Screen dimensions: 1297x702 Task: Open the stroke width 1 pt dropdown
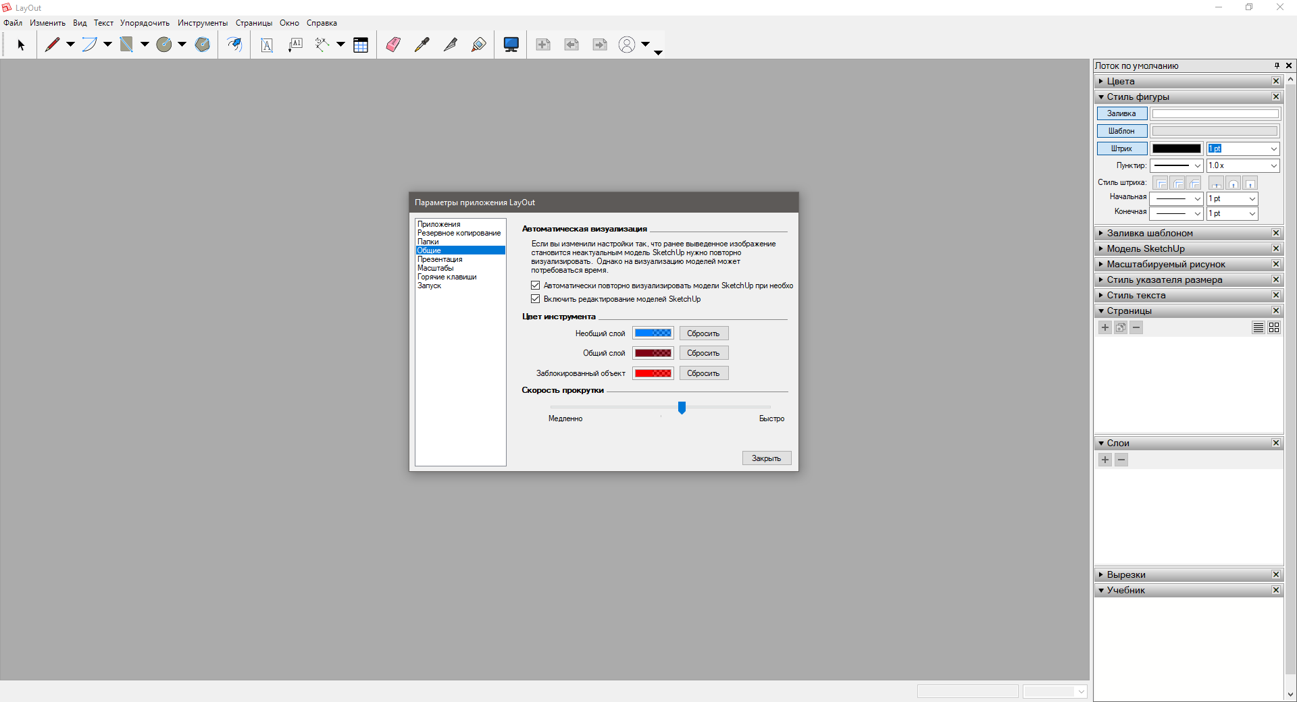click(x=1273, y=148)
